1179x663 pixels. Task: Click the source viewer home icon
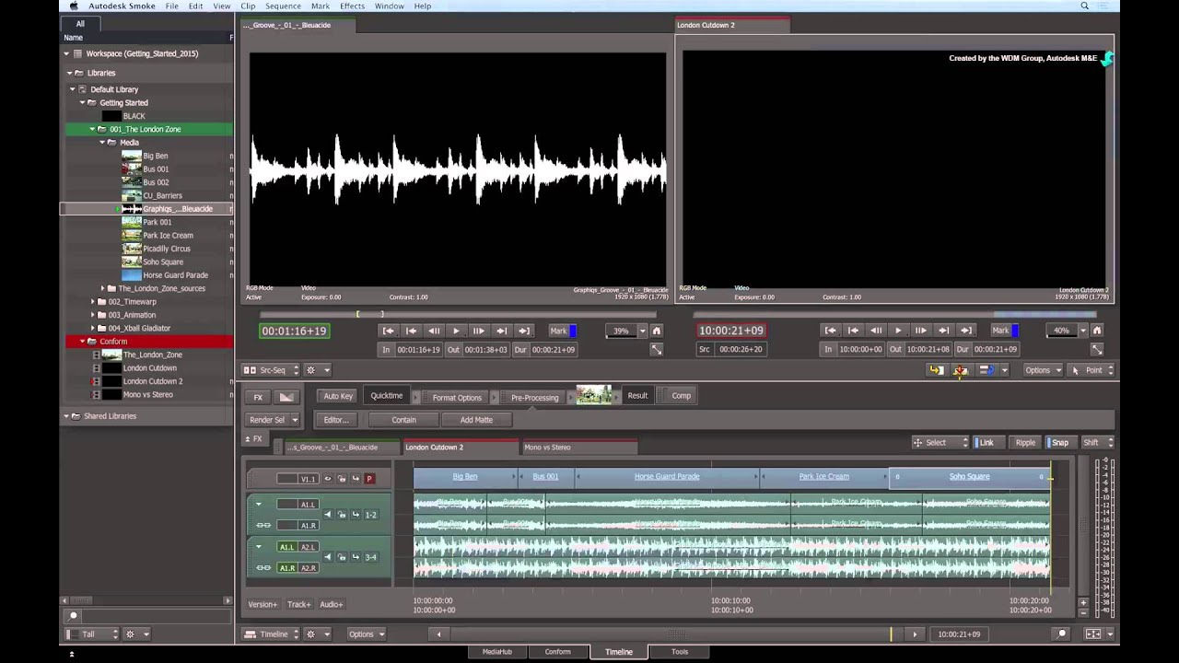656,331
